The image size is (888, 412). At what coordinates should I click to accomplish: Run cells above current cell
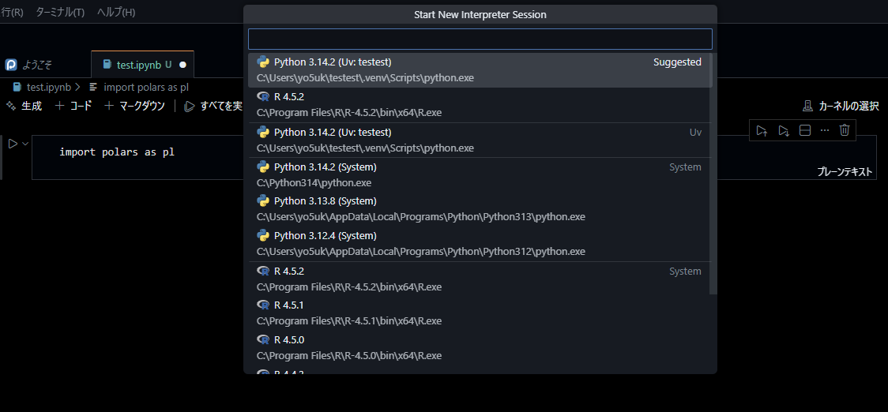point(762,130)
